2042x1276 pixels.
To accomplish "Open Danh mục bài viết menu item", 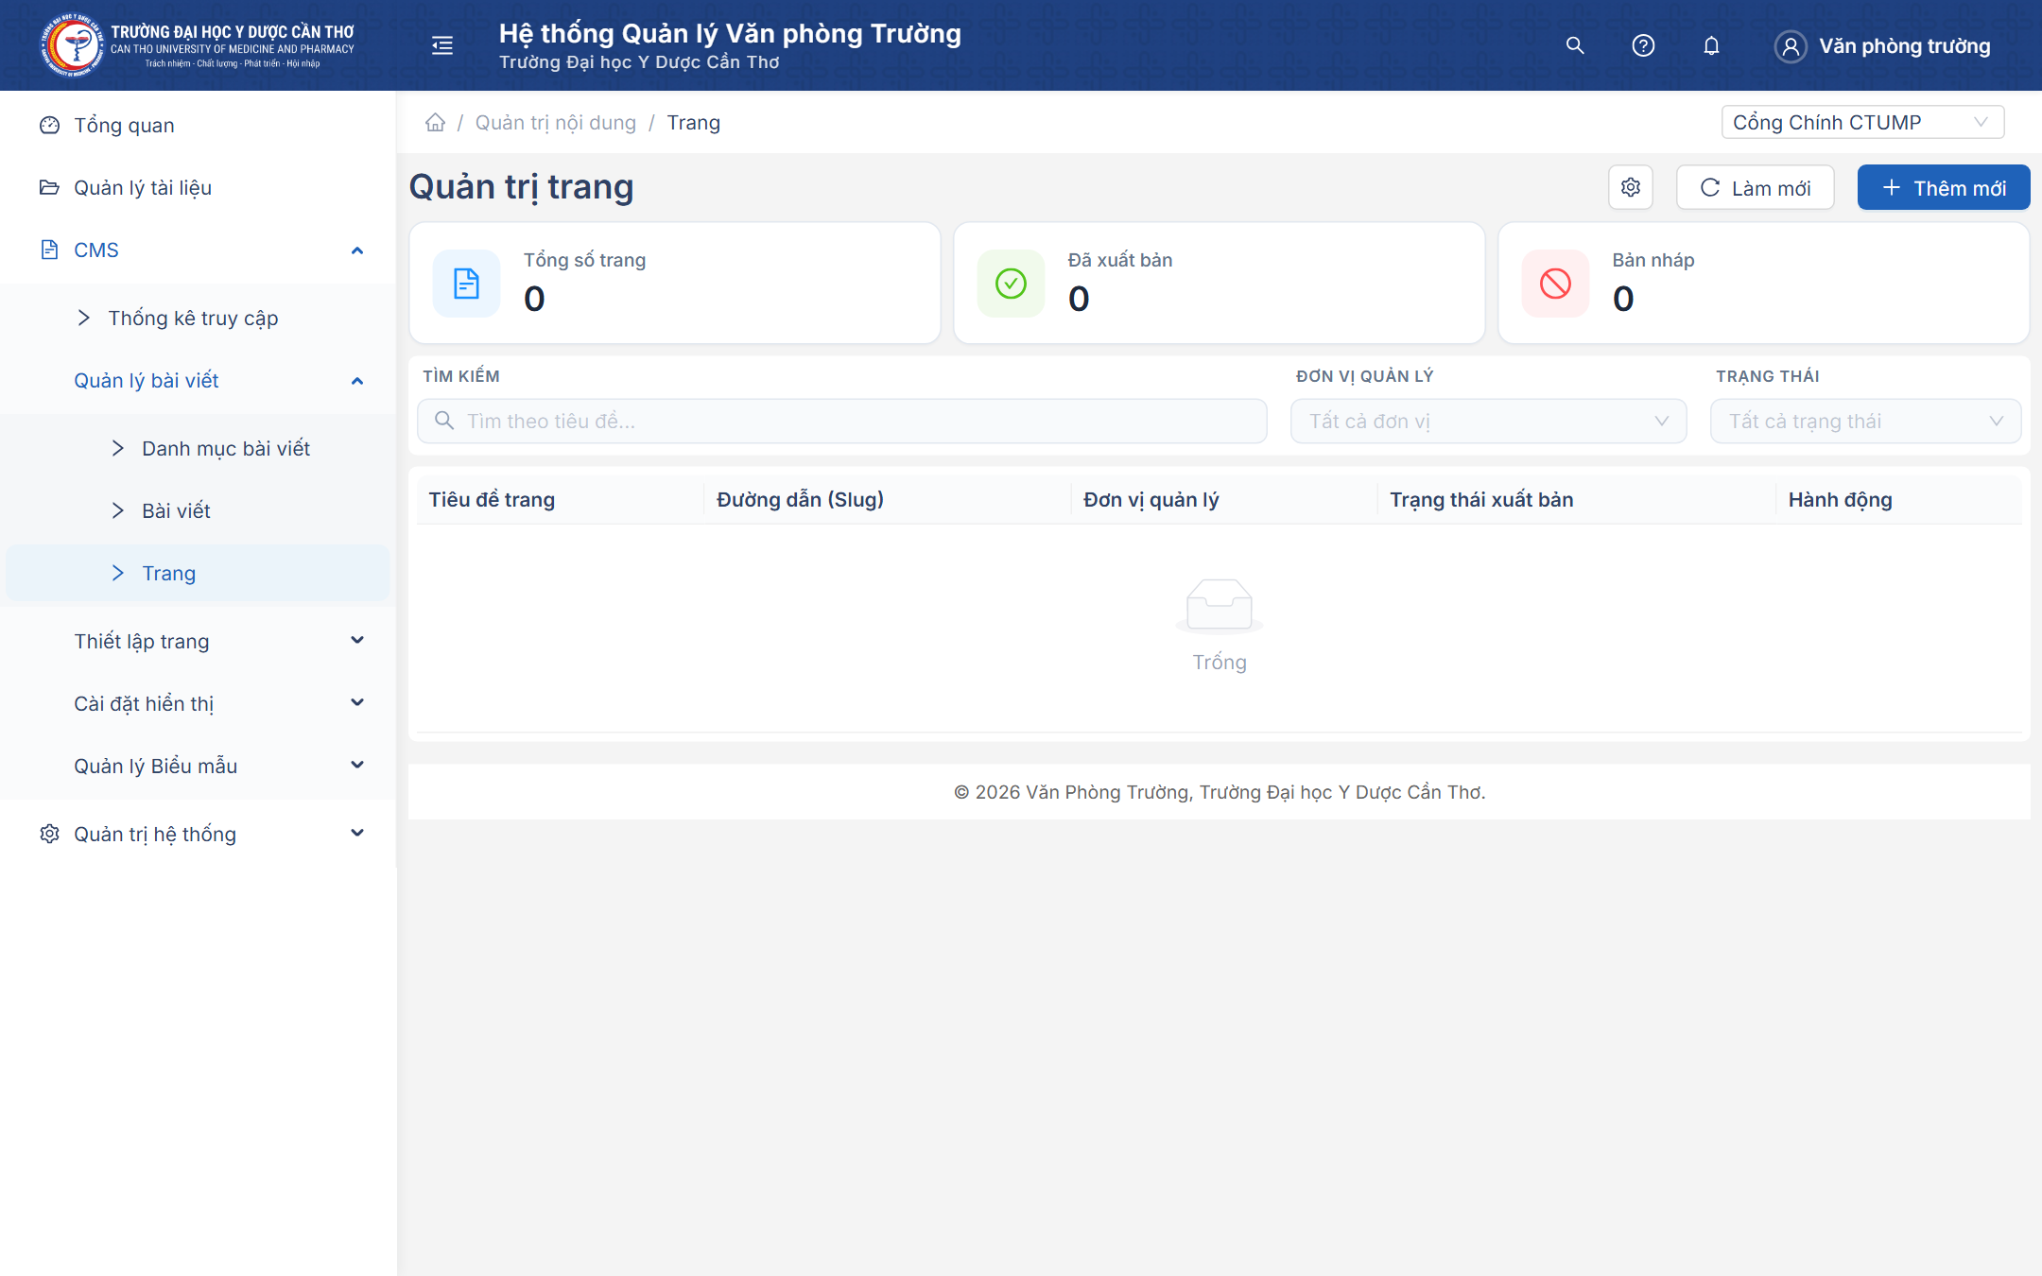I will (198, 449).
